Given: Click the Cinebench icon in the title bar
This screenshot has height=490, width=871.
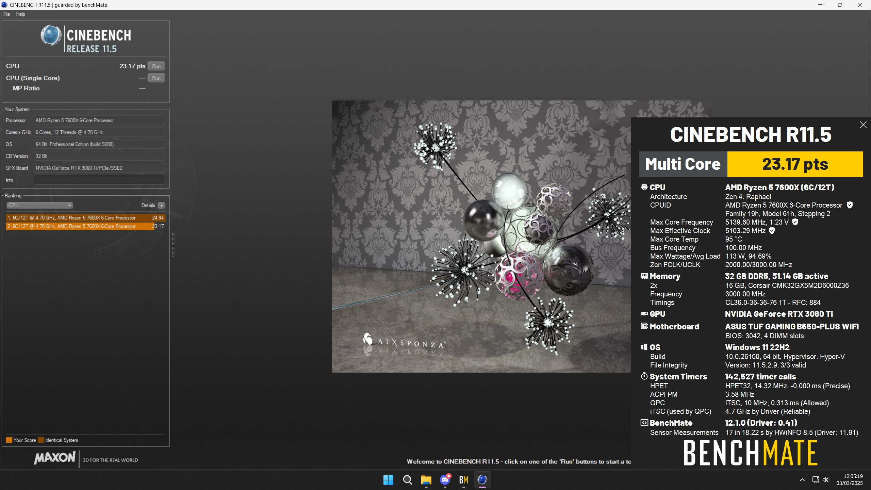Looking at the screenshot, I should pos(4,5).
